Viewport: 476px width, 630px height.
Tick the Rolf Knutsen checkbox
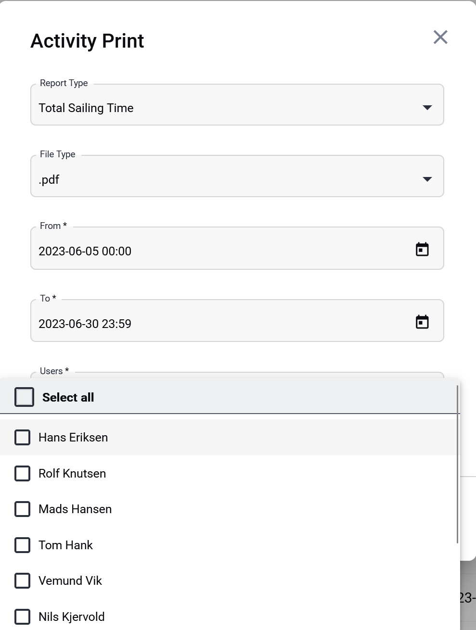point(23,473)
